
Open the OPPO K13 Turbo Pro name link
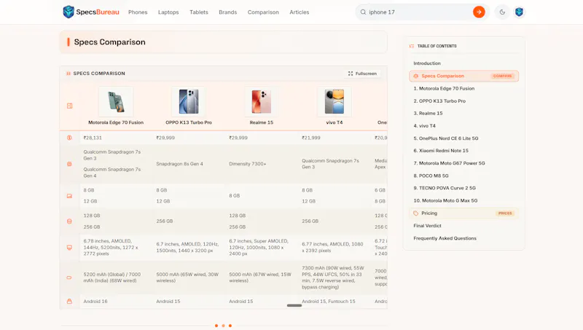click(x=189, y=122)
